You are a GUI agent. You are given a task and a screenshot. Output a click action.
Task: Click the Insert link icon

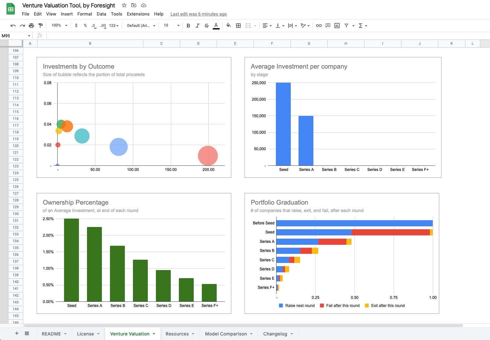[x=319, y=26]
